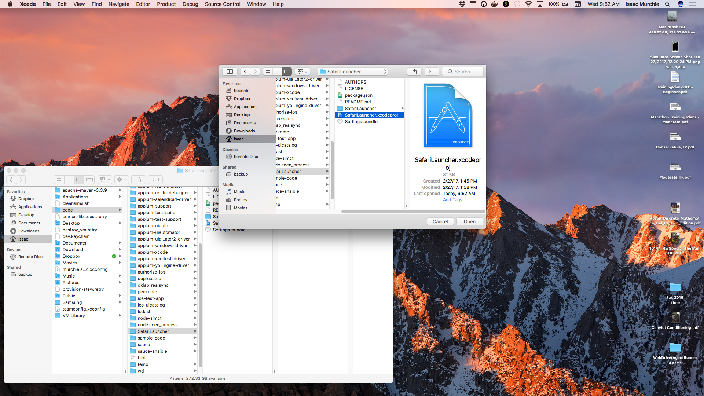Select the AUTHORS file in open dialog
The height and width of the screenshot is (396, 704).
370,82
